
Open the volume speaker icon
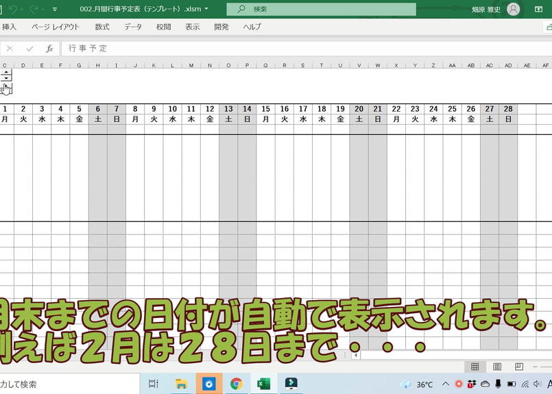coord(537,384)
